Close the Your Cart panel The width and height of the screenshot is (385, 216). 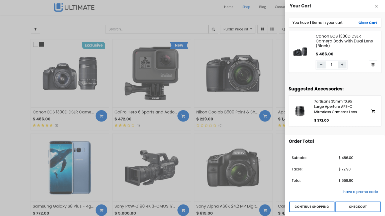(x=376, y=6)
